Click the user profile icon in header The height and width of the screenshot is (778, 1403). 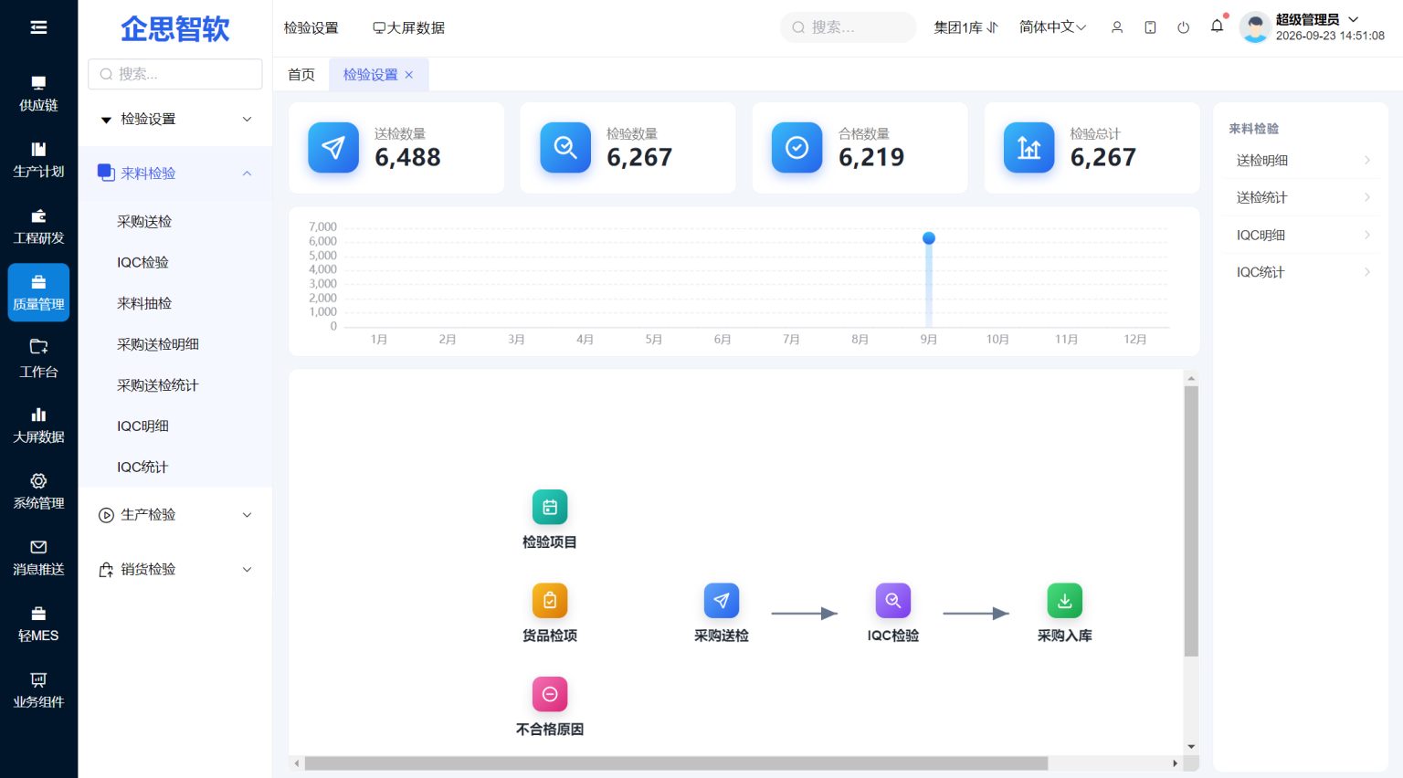(1116, 27)
